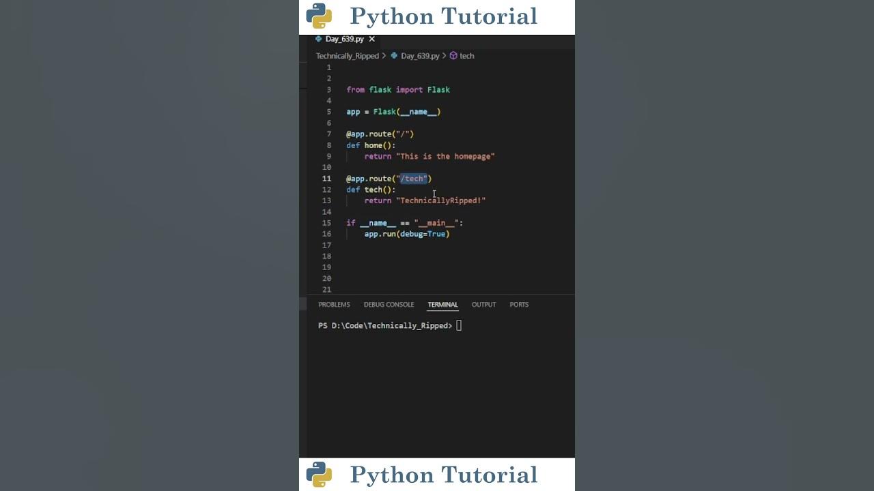This screenshot has width=874, height=491.
Task: Click the if __name__ == "__main__" line
Action: coord(404,223)
